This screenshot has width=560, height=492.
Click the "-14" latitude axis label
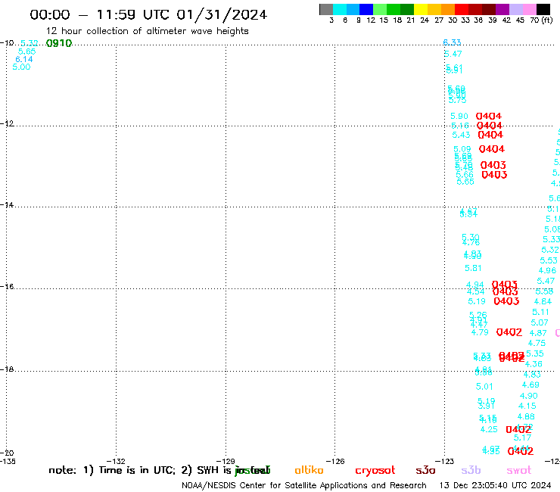tap(7, 205)
